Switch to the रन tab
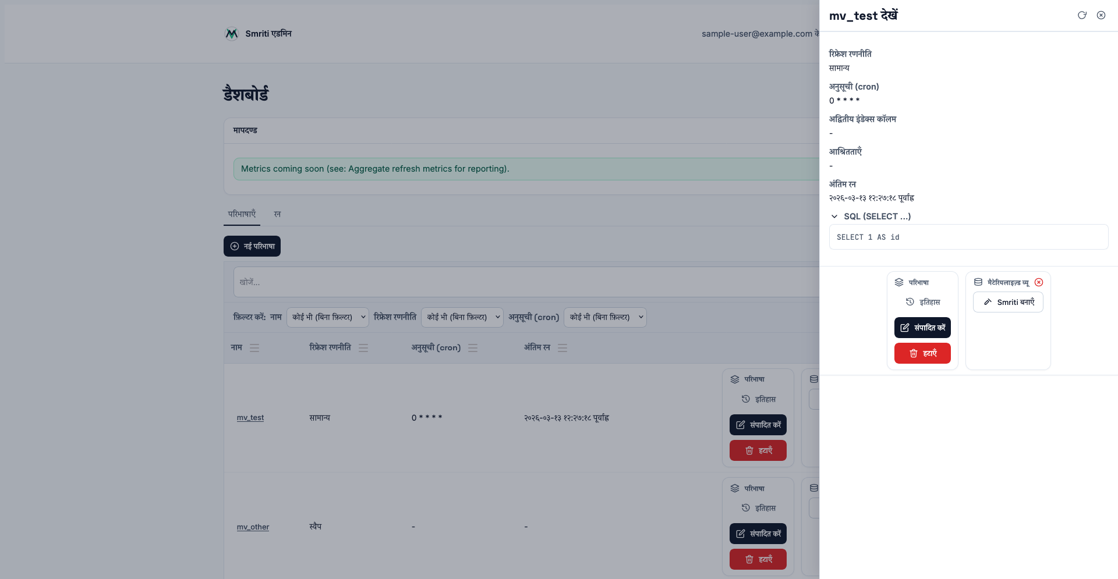The image size is (1118, 579). tap(277, 214)
